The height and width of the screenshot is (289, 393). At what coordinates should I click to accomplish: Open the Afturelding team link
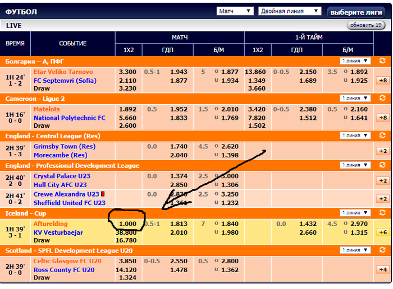pyautogui.click(x=51, y=223)
